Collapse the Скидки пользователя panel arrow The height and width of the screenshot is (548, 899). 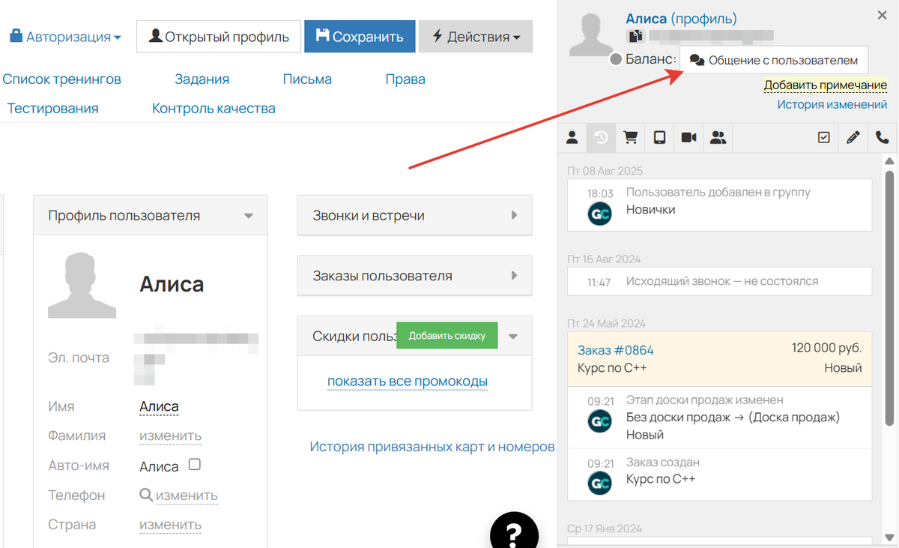(513, 337)
